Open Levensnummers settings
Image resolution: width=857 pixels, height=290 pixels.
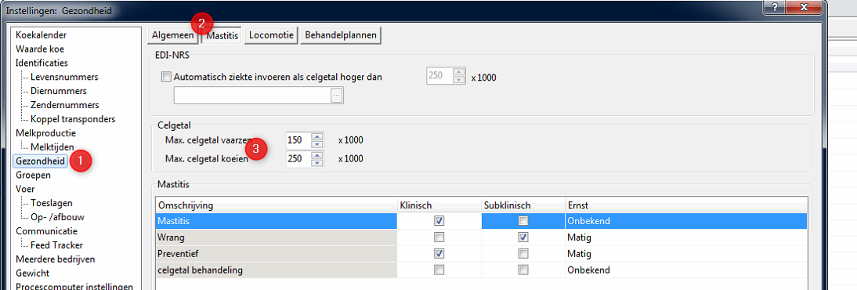(x=64, y=77)
